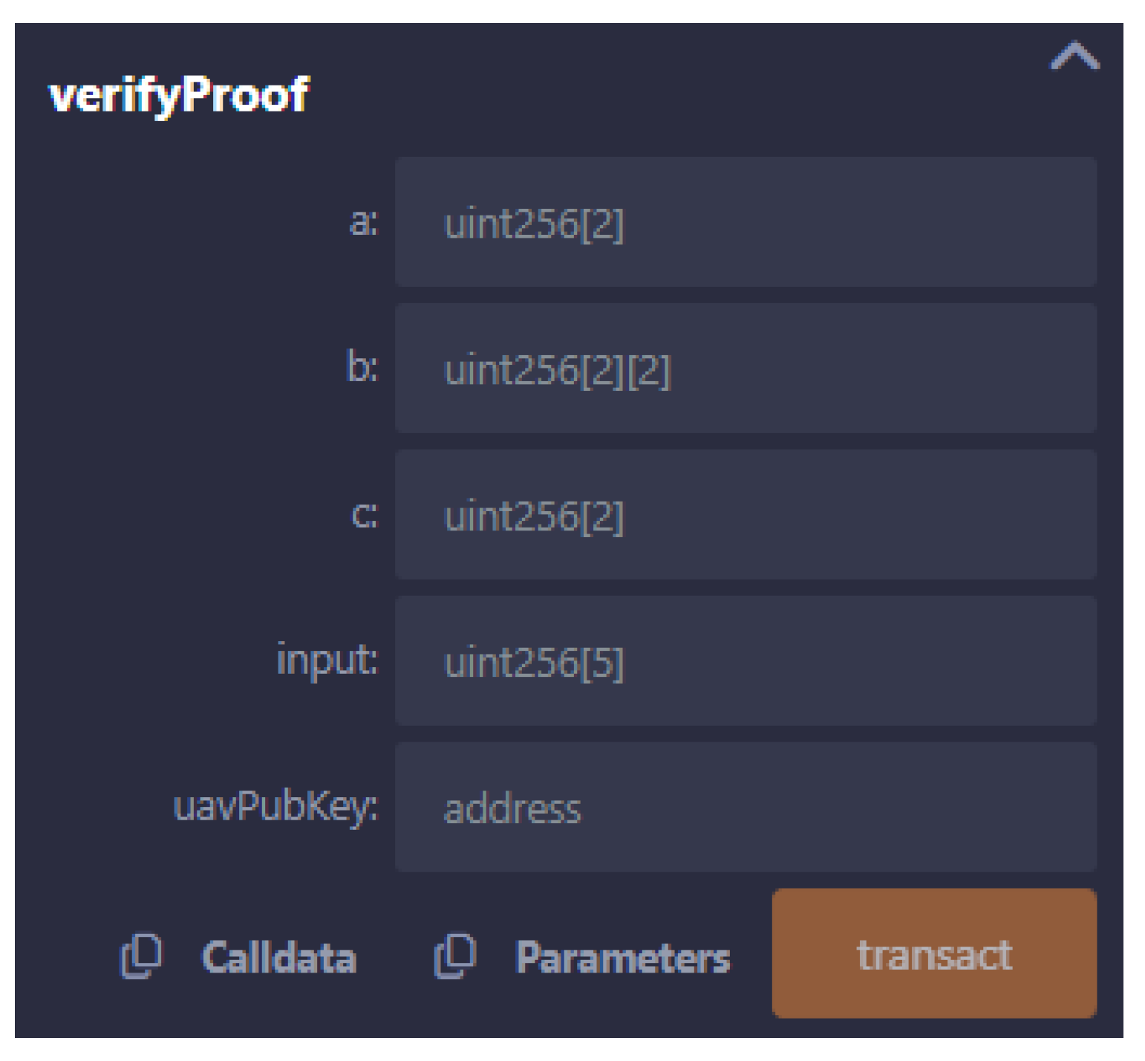Click the 'input:' parameter label
This screenshot has width=1145, height=1061.
pos(327,660)
